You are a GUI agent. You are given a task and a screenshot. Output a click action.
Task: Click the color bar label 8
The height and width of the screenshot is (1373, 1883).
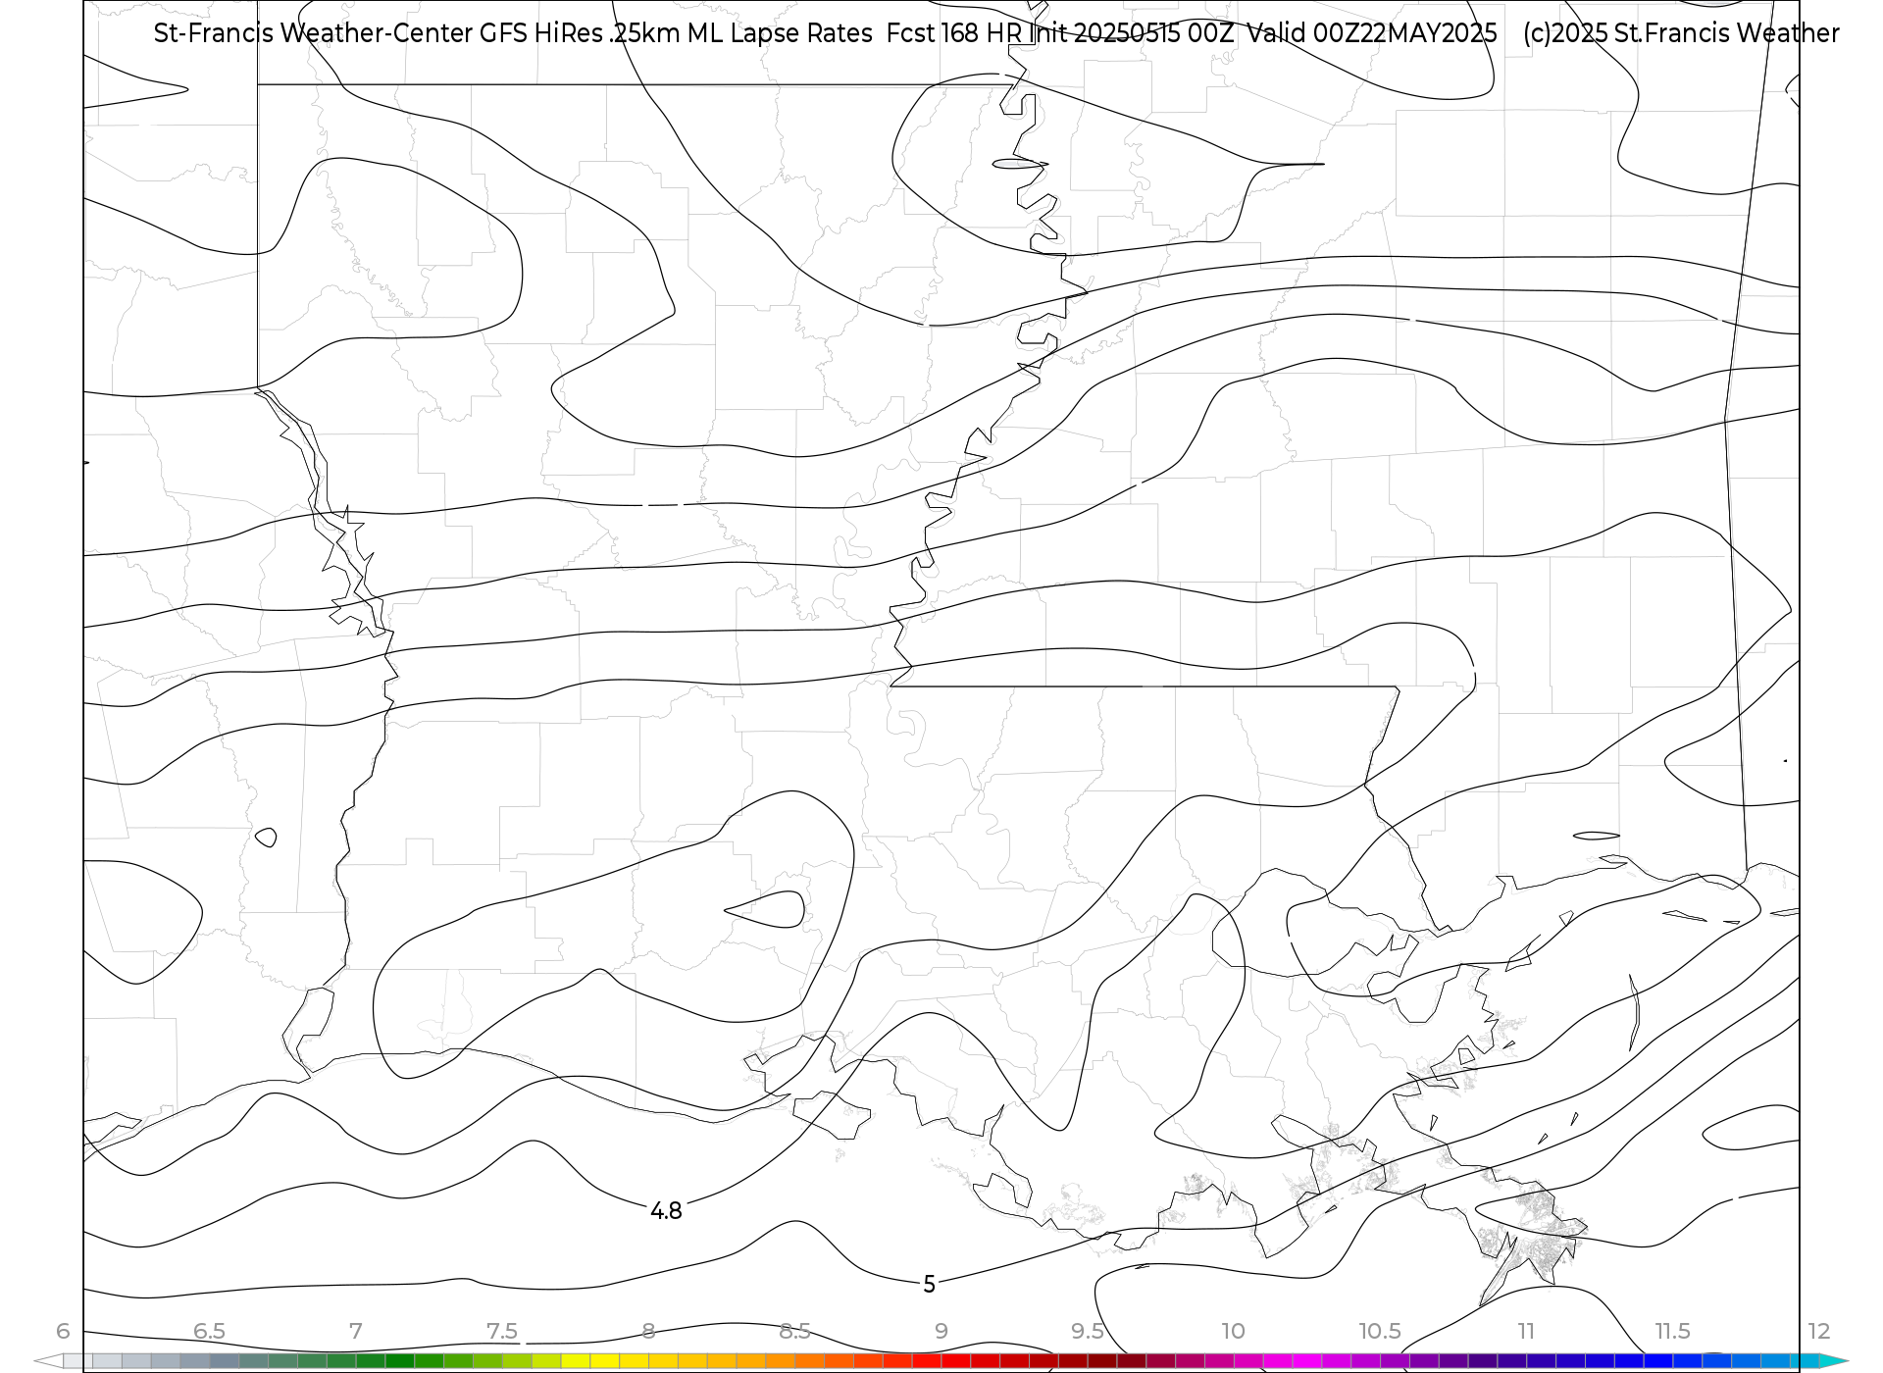point(648,1331)
